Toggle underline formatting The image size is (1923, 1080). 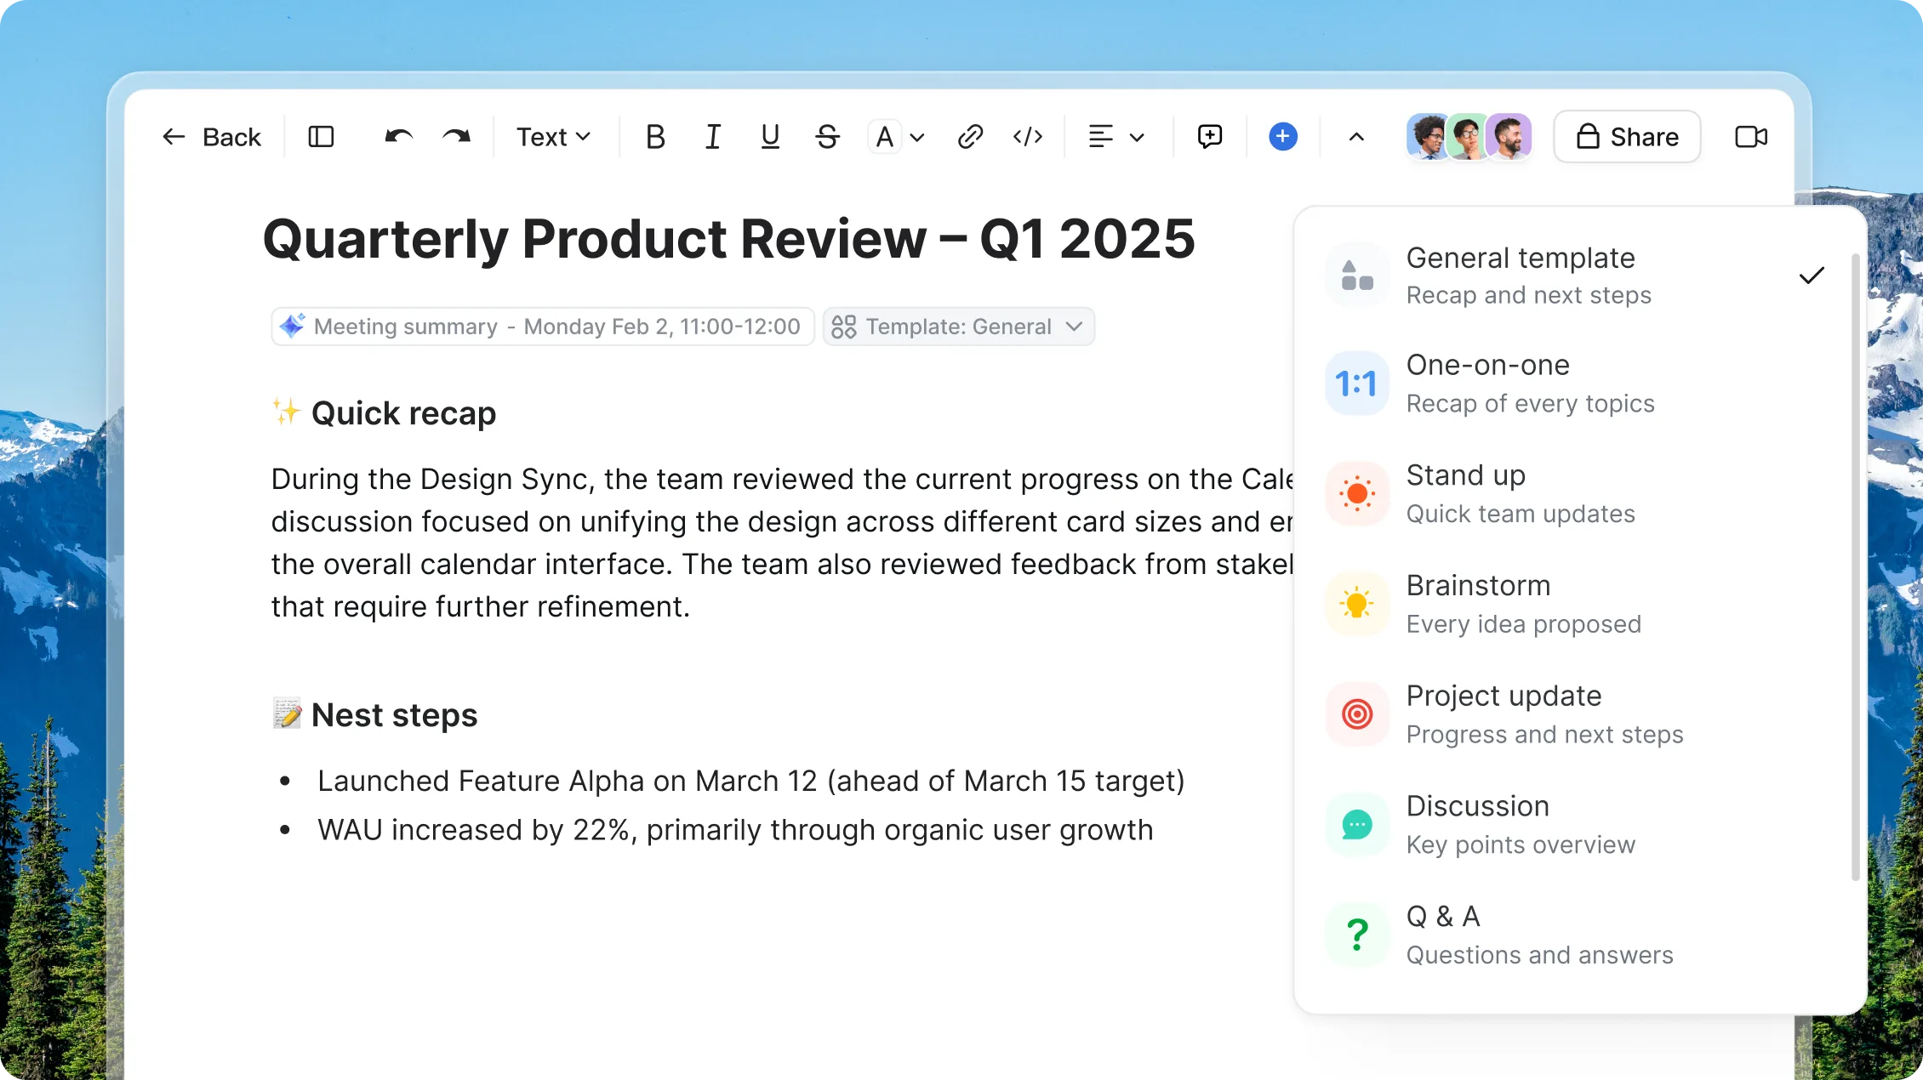[x=770, y=137]
